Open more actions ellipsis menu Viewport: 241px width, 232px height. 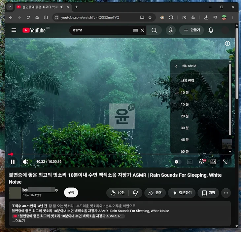226,193
